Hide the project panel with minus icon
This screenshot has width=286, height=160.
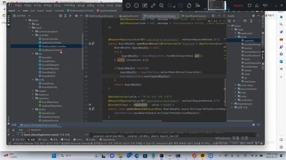81,16
